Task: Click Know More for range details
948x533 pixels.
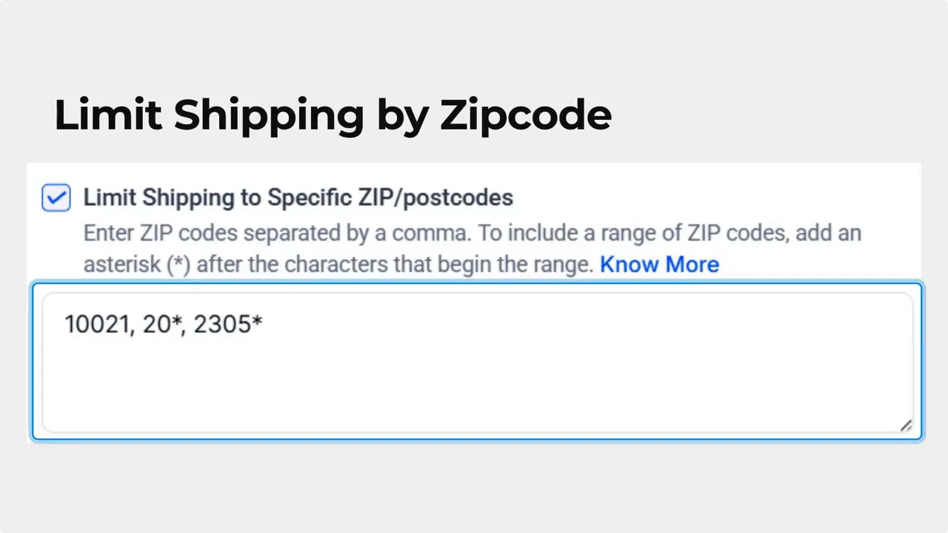Action: 658,264
